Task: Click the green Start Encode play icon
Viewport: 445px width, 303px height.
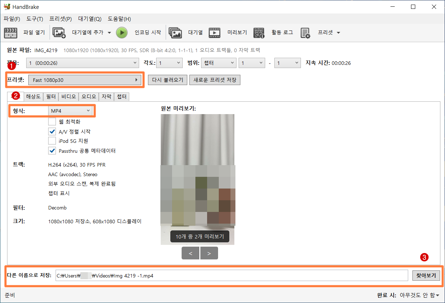Action: point(122,33)
